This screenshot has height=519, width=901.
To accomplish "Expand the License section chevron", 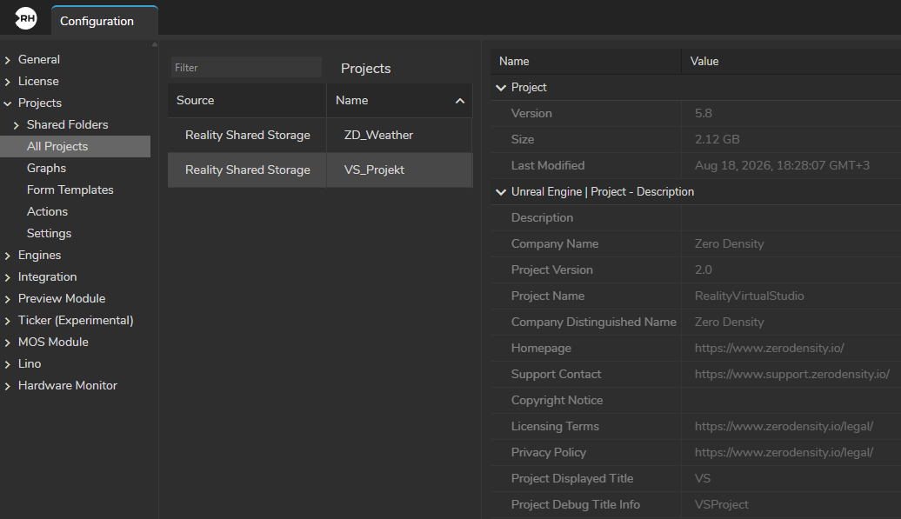I will (x=8, y=82).
